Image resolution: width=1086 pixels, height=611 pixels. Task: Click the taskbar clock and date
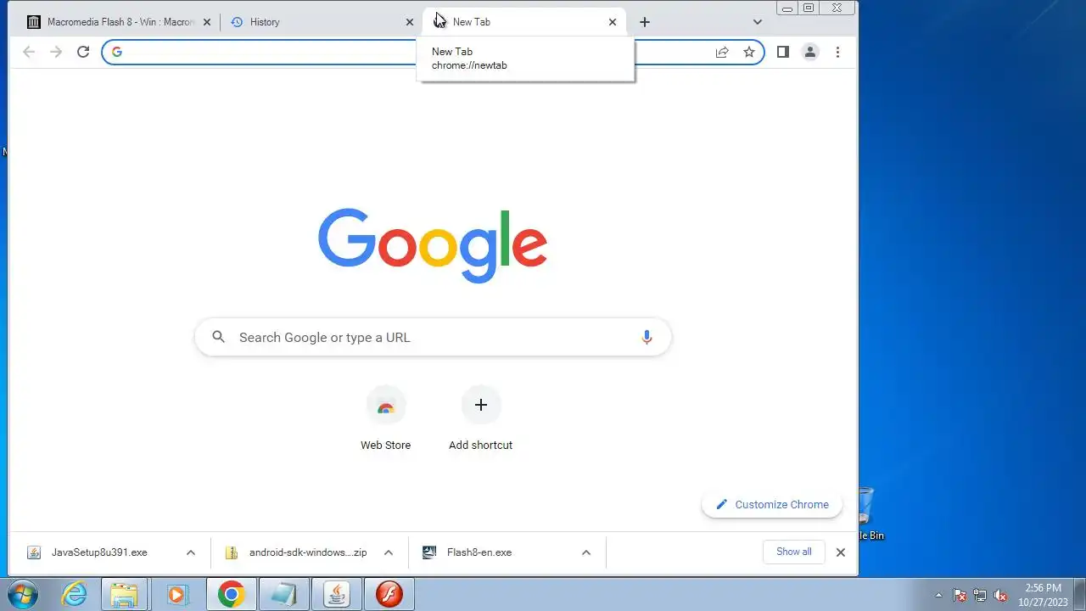(1043, 595)
